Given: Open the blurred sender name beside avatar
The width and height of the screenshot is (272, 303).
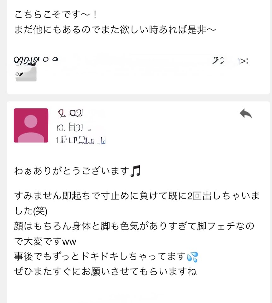Looking at the screenshot, I should (70, 113).
